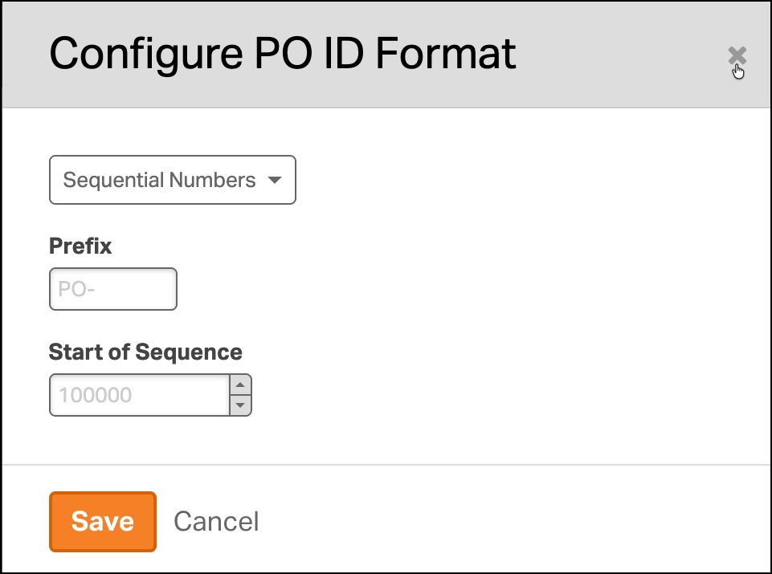772x574 pixels.
Task: Expand the ID format type combo box
Action: (173, 180)
